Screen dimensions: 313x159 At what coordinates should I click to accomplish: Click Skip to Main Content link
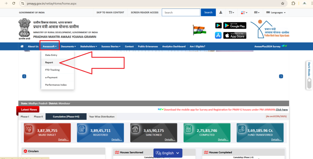pos(110,13)
